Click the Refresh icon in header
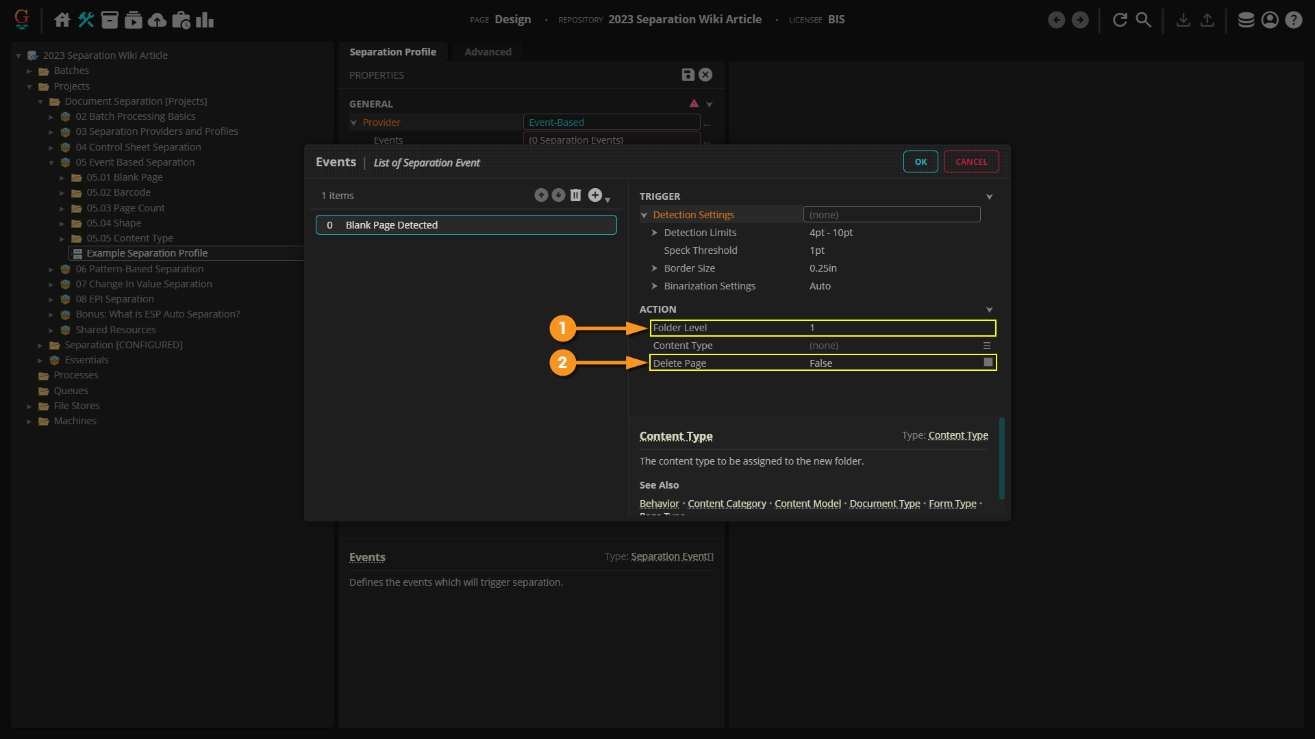Image resolution: width=1315 pixels, height=739 pixels. (1120, 20)
